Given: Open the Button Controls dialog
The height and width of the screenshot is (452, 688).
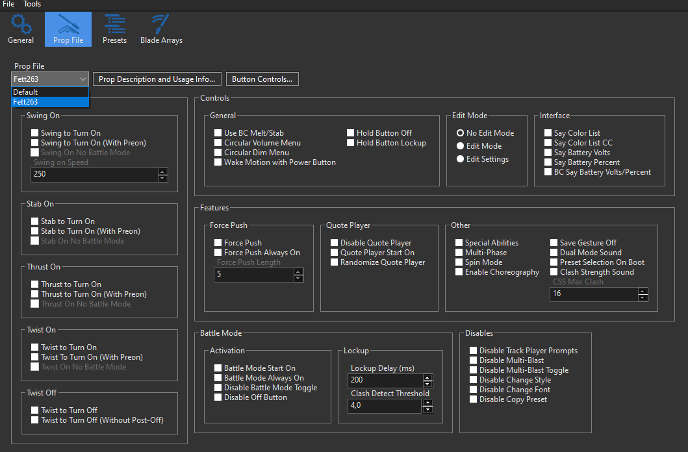Looking at the screenshot, I should coord(262,79).
